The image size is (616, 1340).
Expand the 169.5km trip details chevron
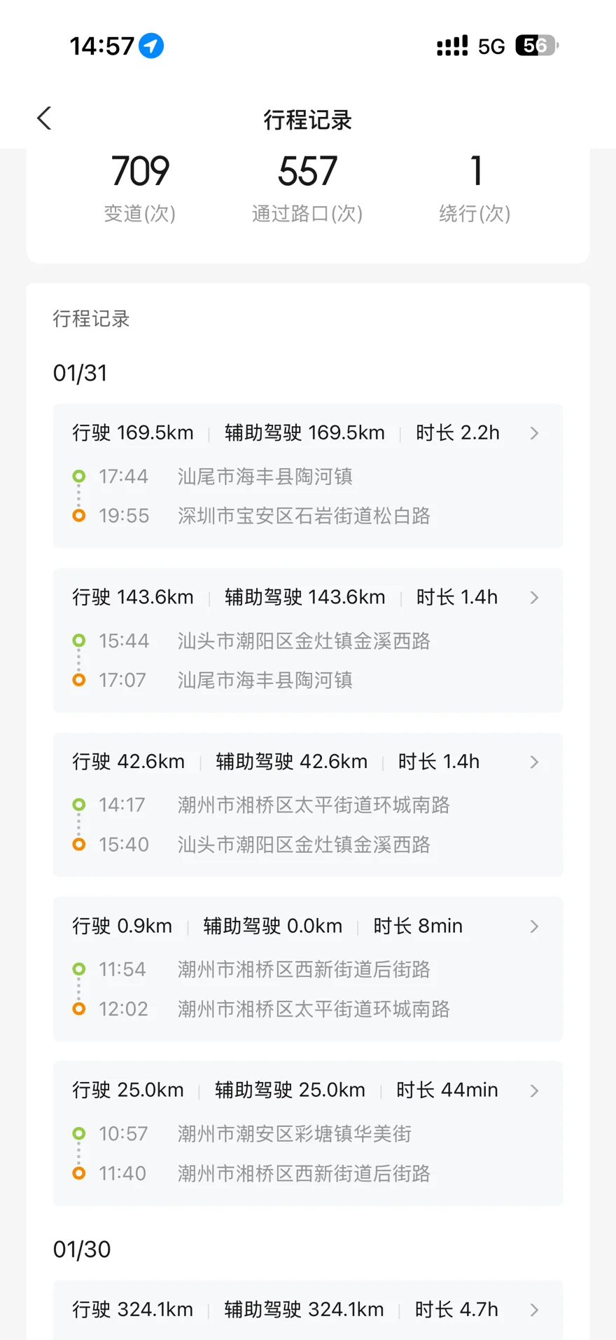point(534,433)
